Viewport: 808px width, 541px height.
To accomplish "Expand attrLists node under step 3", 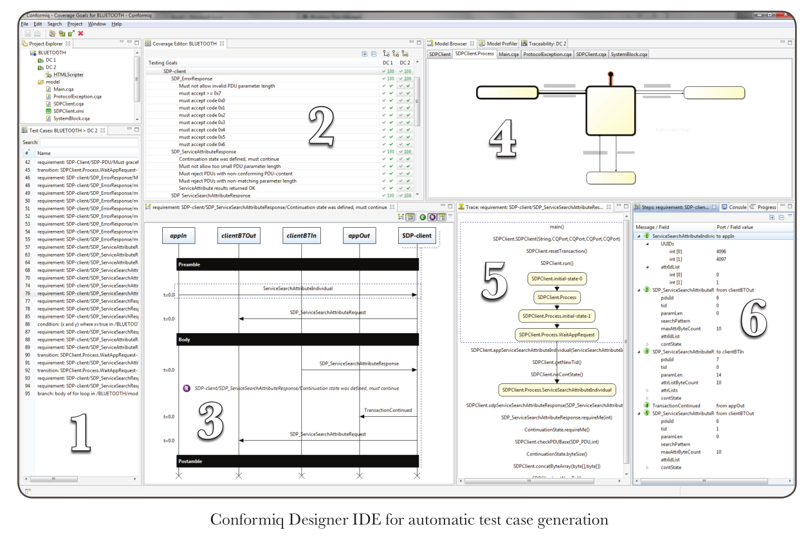I will click(647, 390).
